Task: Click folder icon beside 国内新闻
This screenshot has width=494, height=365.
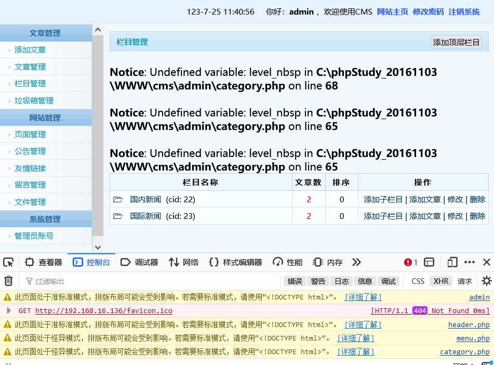Action: pos(118,199)
